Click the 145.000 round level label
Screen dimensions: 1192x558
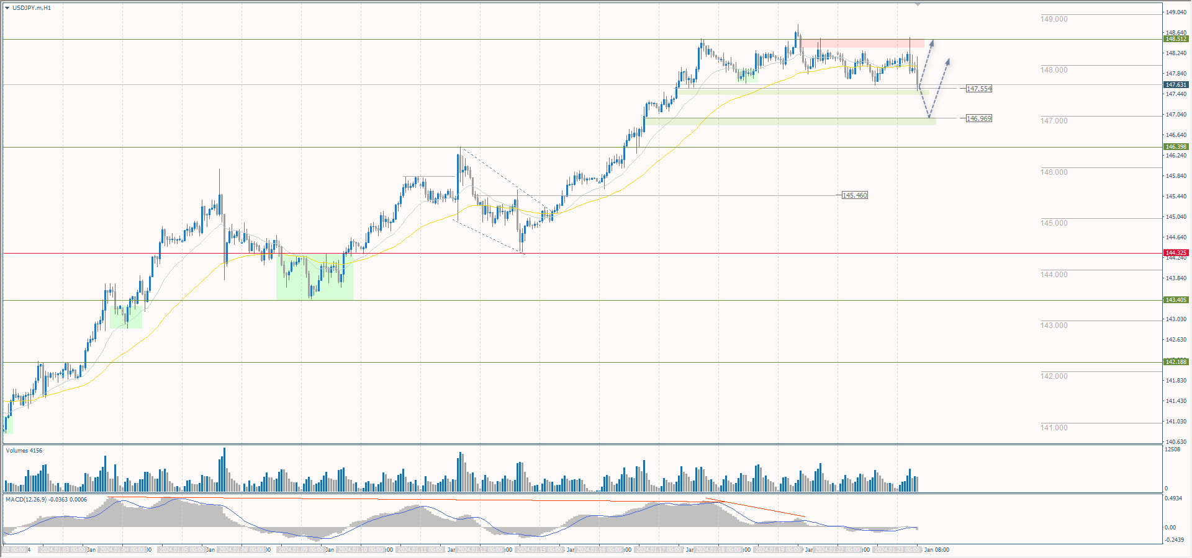tap(1054, 223)
